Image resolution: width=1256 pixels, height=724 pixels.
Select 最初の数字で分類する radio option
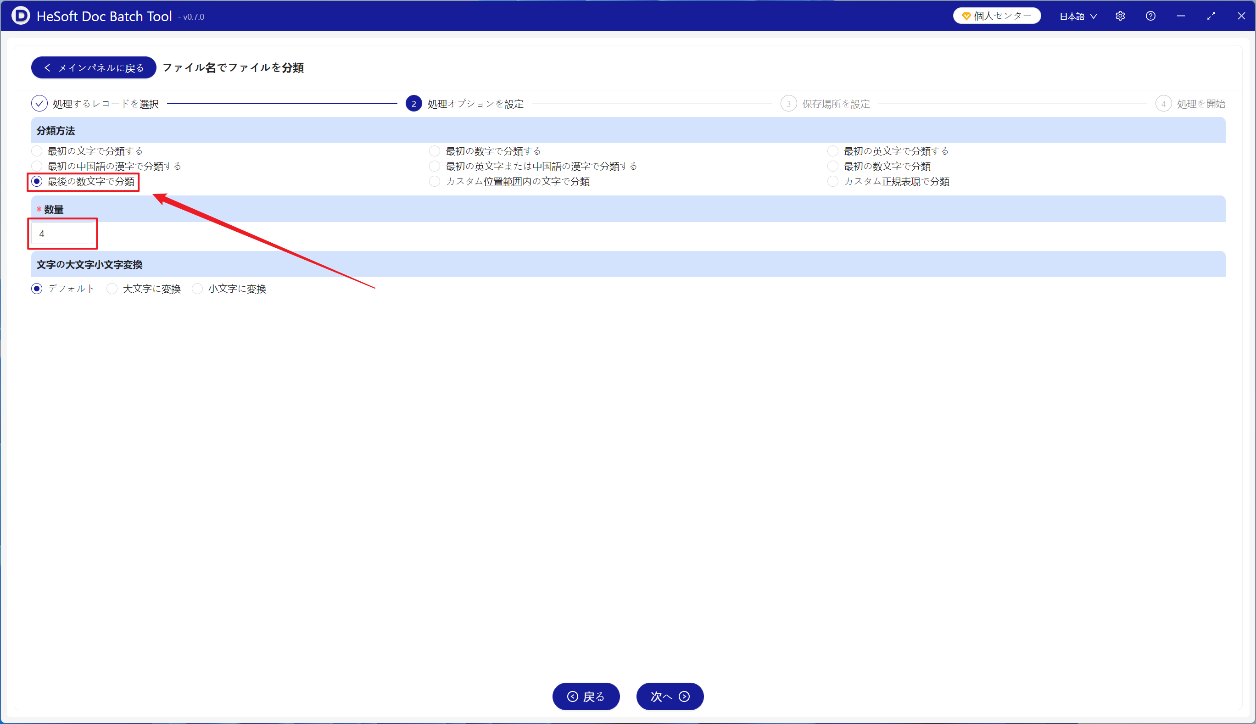coord(485,150)
